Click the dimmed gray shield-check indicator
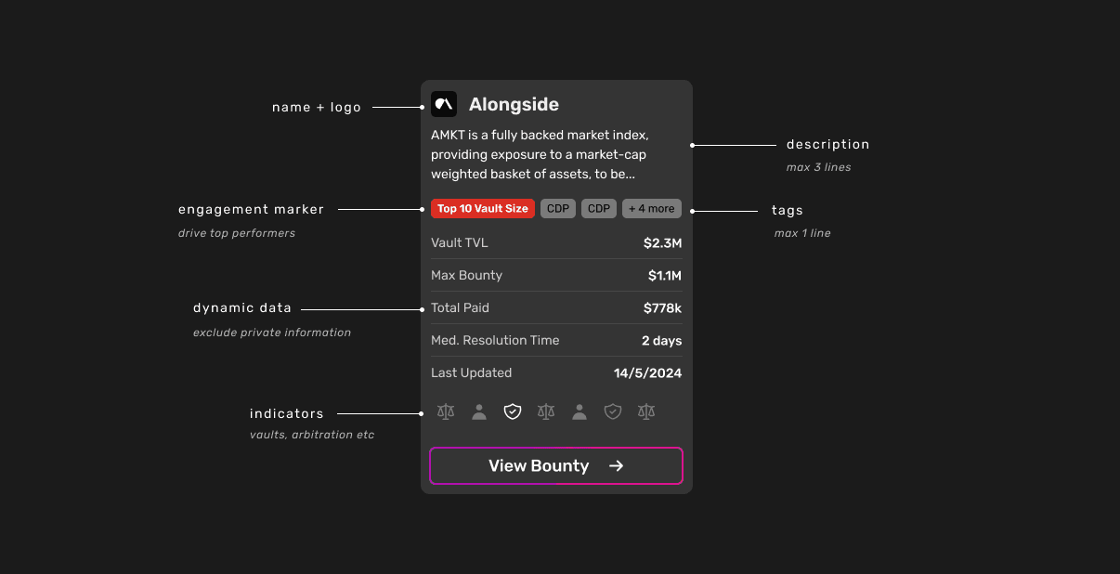1120x574 pixels. [613, 411]
